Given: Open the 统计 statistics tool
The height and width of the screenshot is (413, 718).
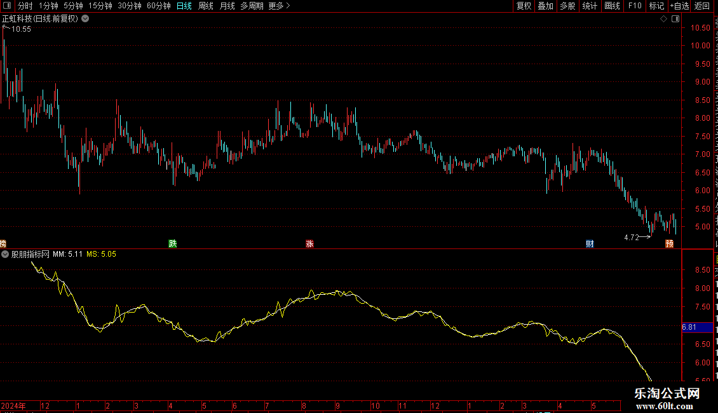Looking at the screenshot, I should pos(590,6).
